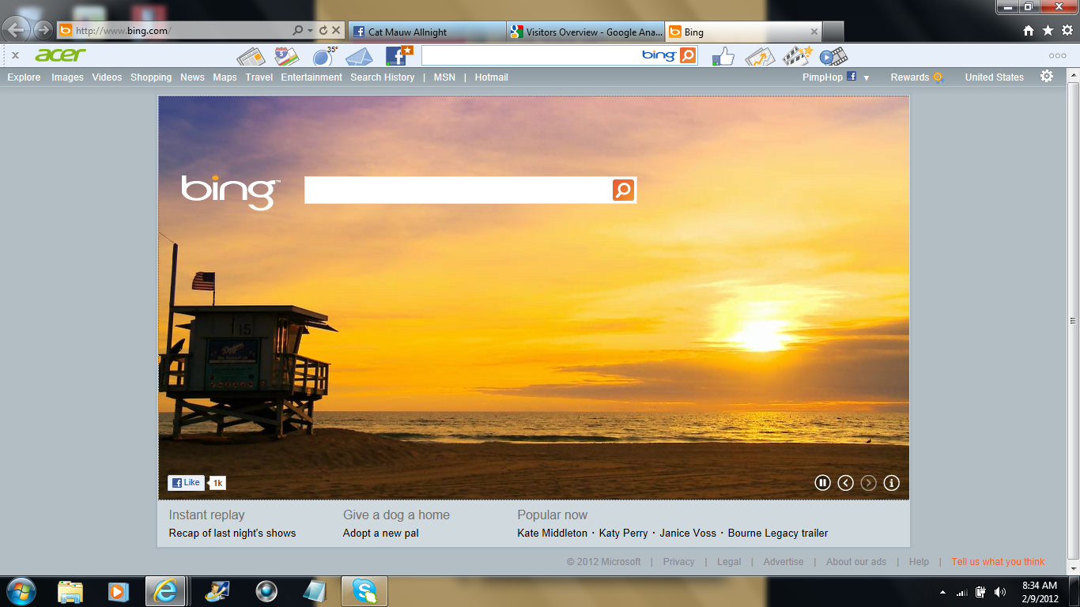Open Bing settings gear in navigation bar
Screen dimensions: 1080x607
point(1047,77)
